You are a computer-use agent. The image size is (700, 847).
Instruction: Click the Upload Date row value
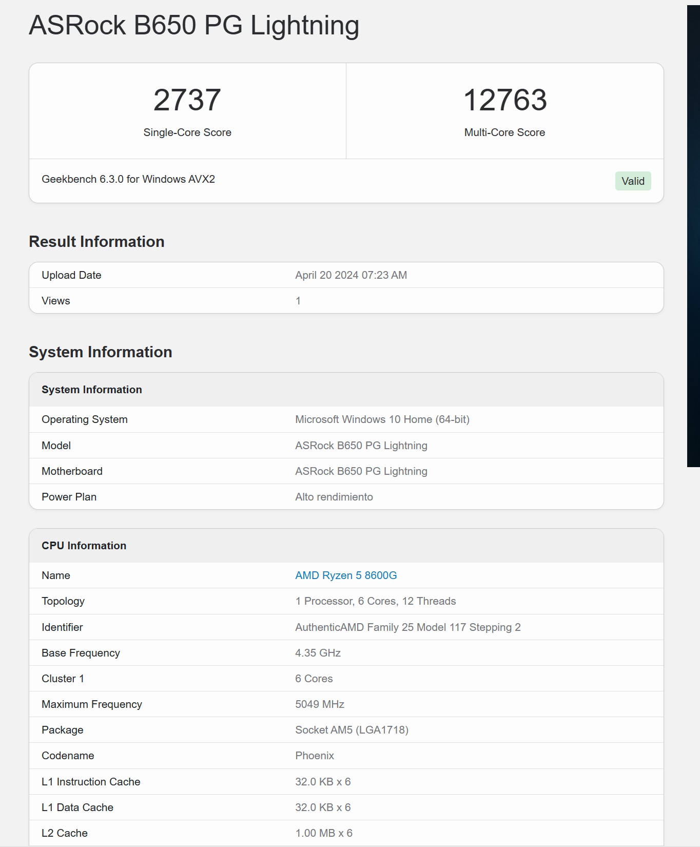coord(351,275)
